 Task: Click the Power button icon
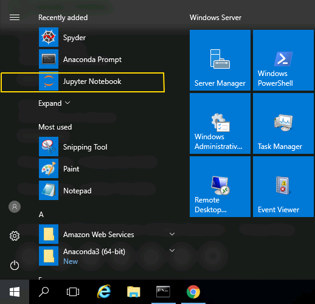(15, 265)
